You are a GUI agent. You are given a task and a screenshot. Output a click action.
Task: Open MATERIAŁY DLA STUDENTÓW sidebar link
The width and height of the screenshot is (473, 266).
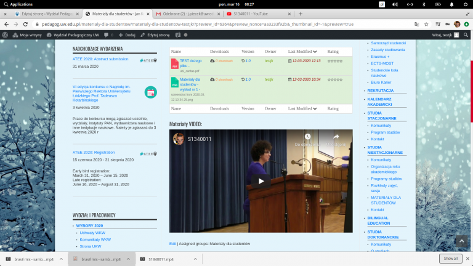[386, 200]
